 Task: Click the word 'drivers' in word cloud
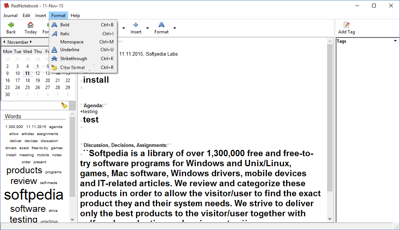coord(11,148)
